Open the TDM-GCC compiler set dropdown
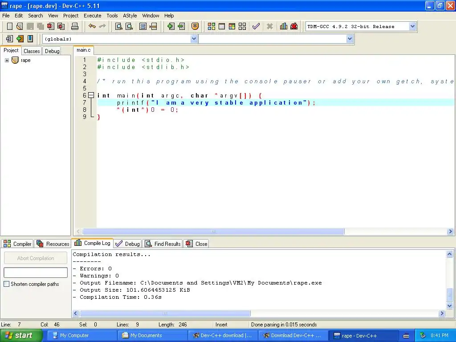The image size is (456, 342). [x=412, y=26]
